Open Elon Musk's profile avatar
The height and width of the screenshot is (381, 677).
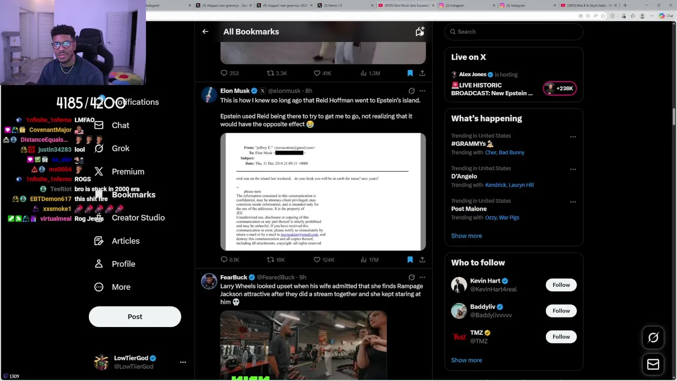209,95
